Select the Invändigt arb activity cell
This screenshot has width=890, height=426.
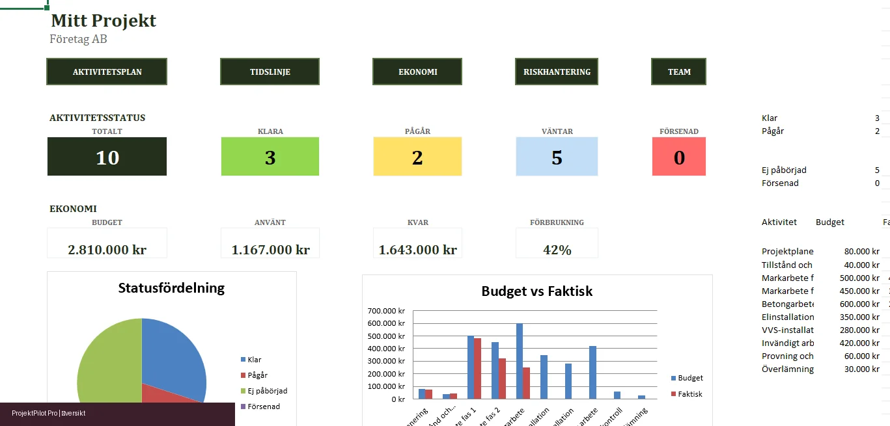[x=788, y=343]
